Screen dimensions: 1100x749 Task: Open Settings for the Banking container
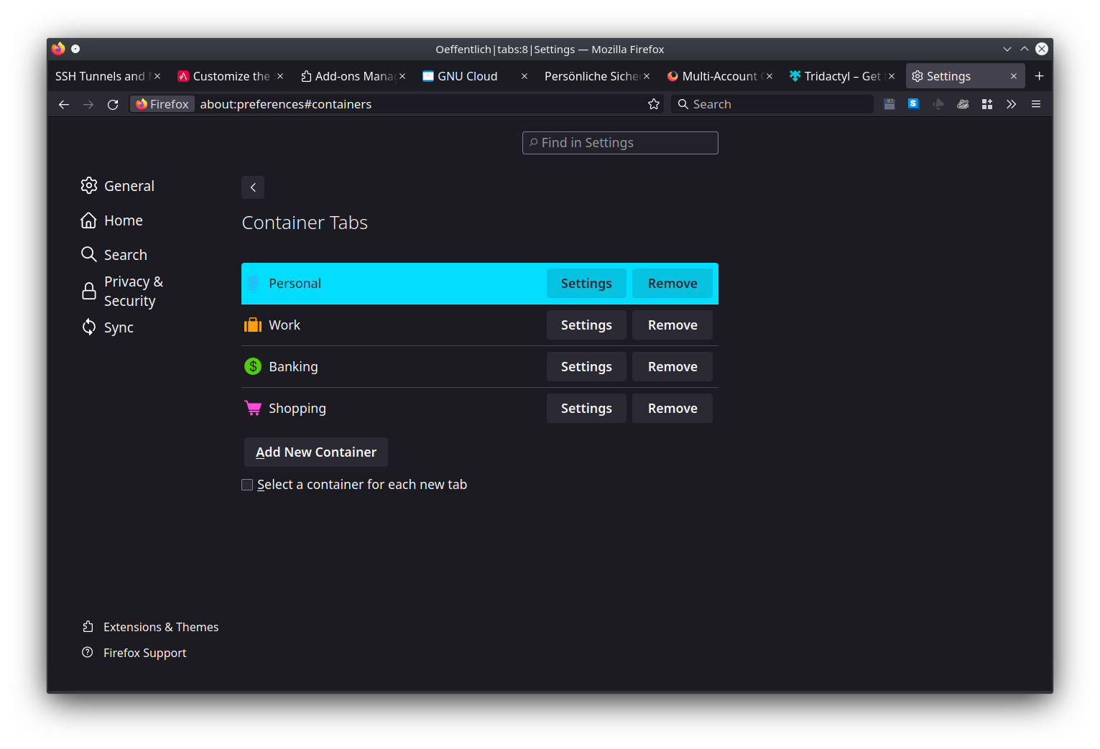coord(586,366)
